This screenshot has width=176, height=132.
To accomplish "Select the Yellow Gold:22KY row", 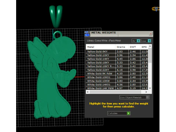I will (117, 70).
